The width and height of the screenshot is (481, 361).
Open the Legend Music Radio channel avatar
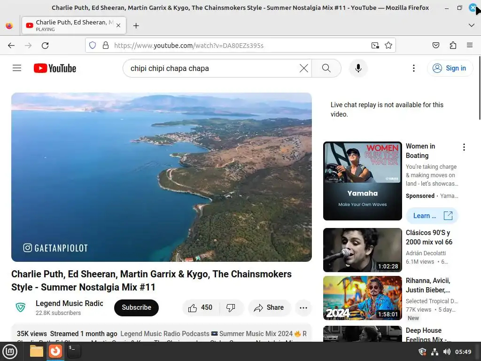[21, 307]
